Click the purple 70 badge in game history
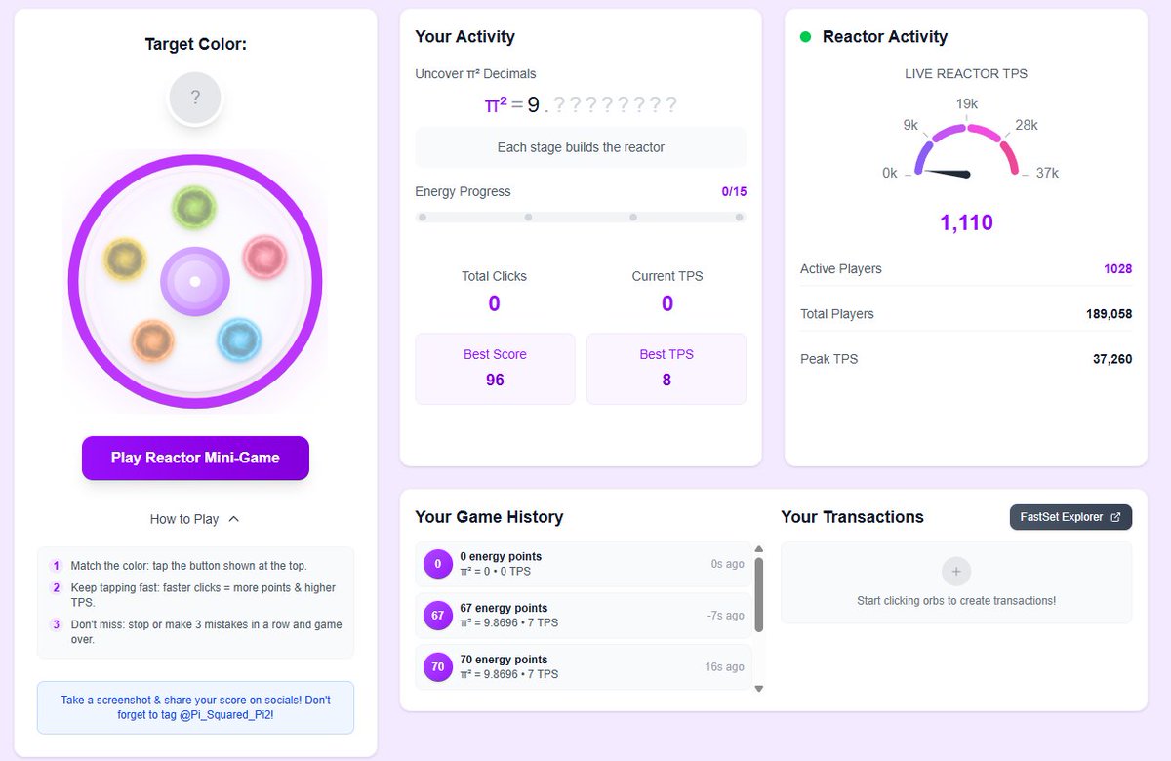The height and width of the screenshot is (761, 1171). [x=438, y=667]
